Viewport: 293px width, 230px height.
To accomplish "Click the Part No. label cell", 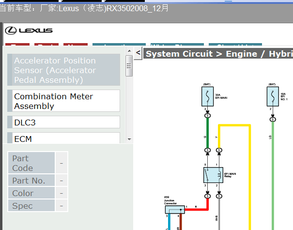I will pos(31,180).
